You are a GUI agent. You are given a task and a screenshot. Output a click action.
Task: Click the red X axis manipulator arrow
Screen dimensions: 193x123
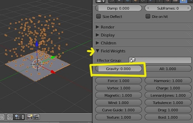pyautogui.click(x=53, y=72)
